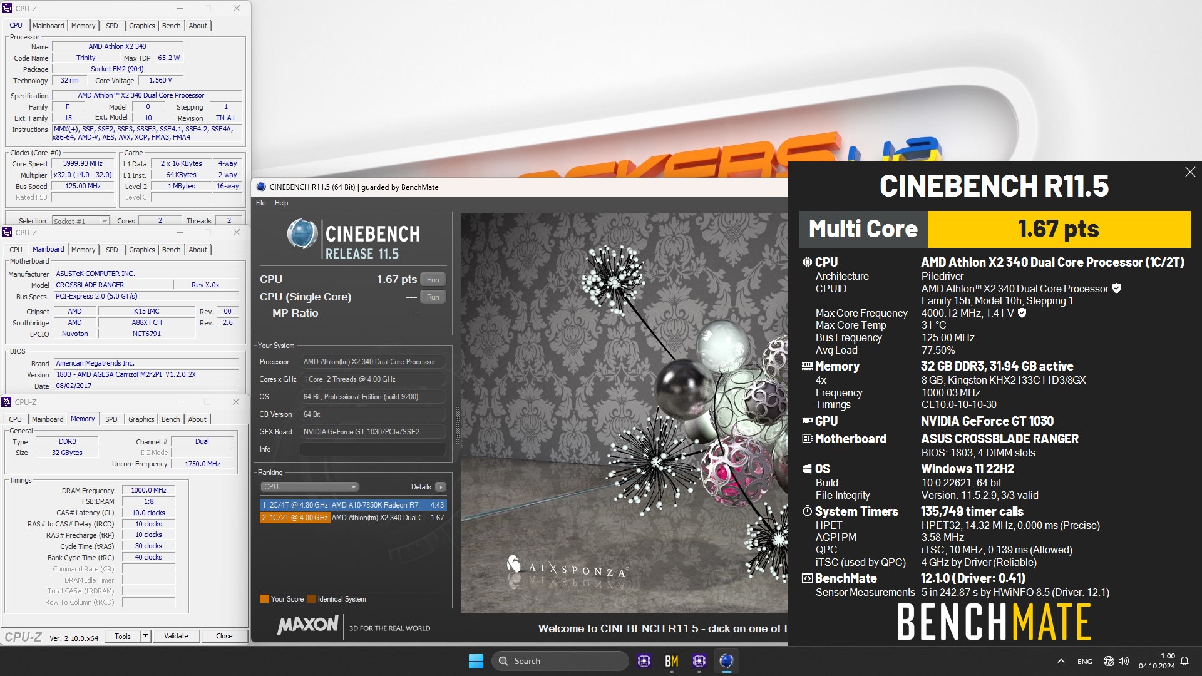Open Bench tab in bottom CPU-Z window
Image resolution: width=1202 pixels, height=676 pixels.
coord(170,419)
